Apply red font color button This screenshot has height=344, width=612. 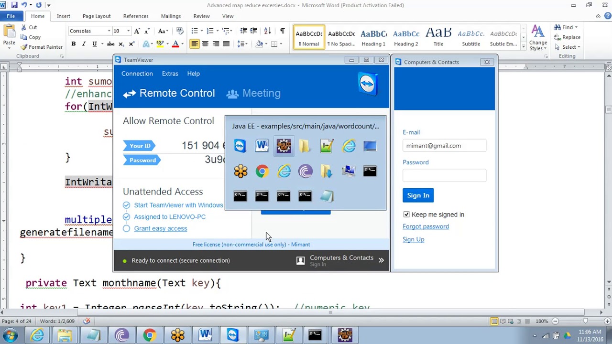click(175, 44)
